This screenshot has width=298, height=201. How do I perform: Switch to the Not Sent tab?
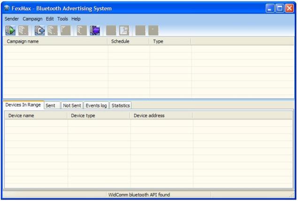tap(72, 105)
